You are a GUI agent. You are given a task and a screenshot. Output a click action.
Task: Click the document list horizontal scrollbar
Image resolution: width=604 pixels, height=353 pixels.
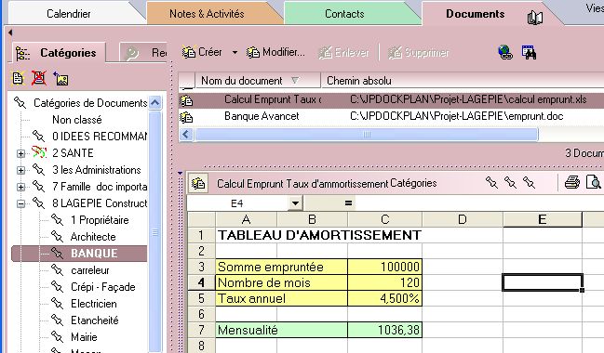[366, 134]
